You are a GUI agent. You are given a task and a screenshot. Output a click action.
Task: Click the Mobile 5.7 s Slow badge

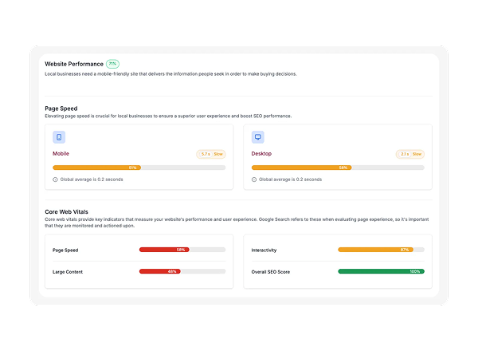pos(211,154)
